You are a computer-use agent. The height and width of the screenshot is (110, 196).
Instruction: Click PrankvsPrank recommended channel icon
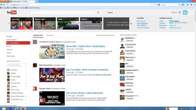pyautogui.click(x=122, y=52)
